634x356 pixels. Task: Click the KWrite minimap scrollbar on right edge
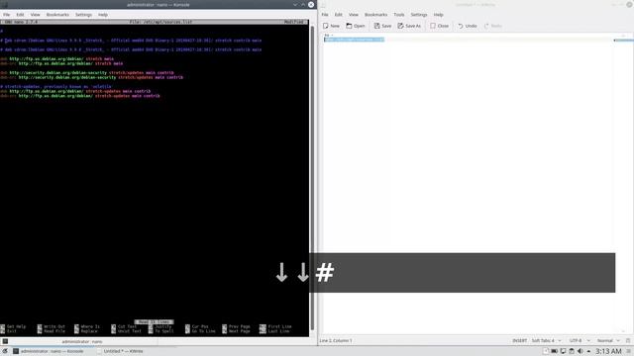coord(623,41)
